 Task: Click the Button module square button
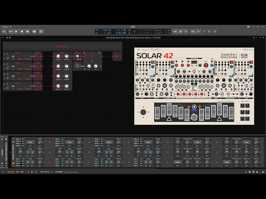click(x=77, y=66)
